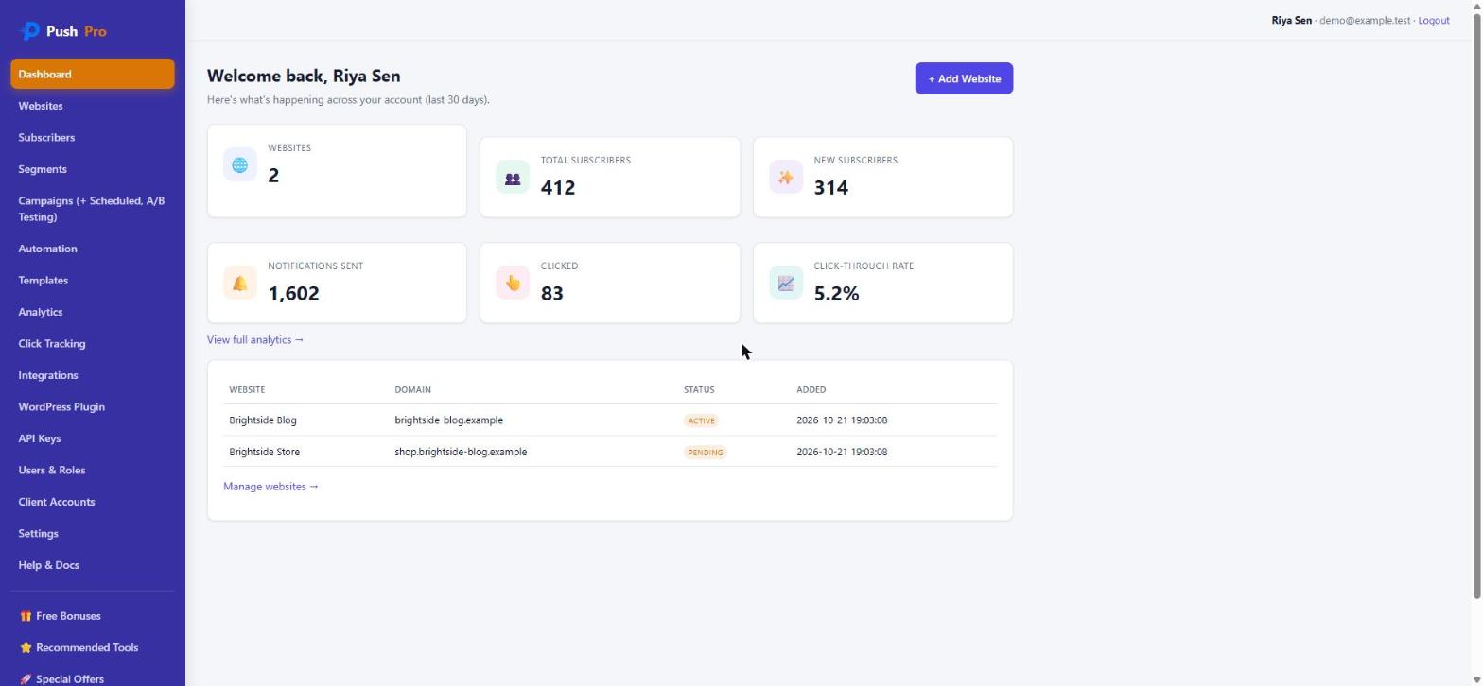Open the Subscribers section
1483x686 pixels.
(x=93, y=138)
